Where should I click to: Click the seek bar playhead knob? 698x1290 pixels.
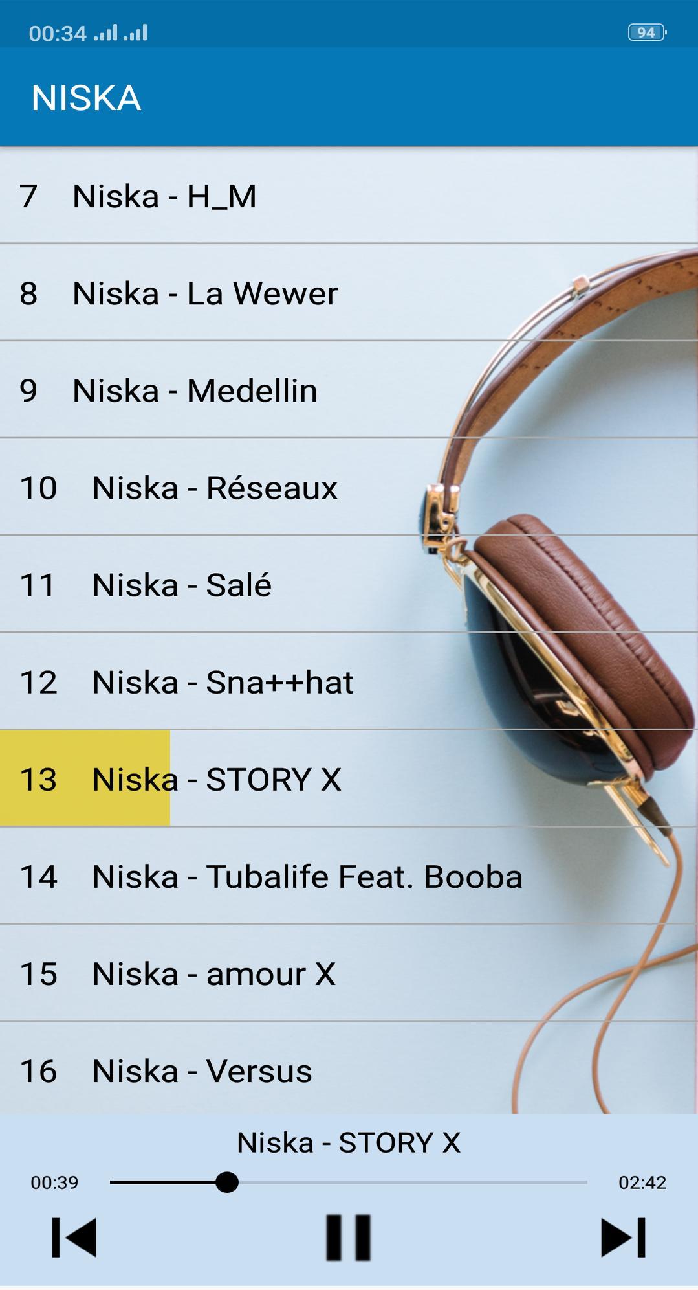tap(226, 1182)
